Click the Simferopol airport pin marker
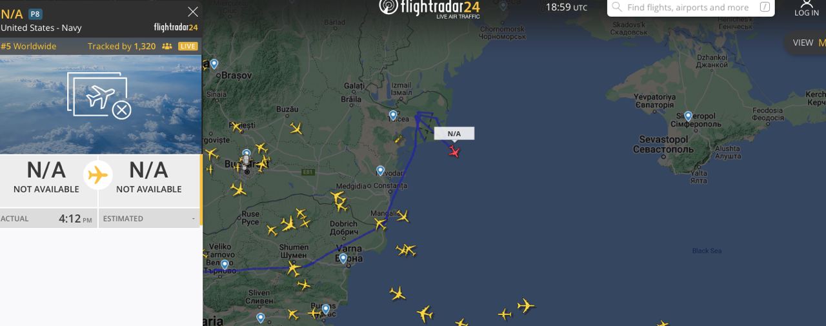This screenshot has width=826, height=326. pyautogui.click(x=688, y=116)
